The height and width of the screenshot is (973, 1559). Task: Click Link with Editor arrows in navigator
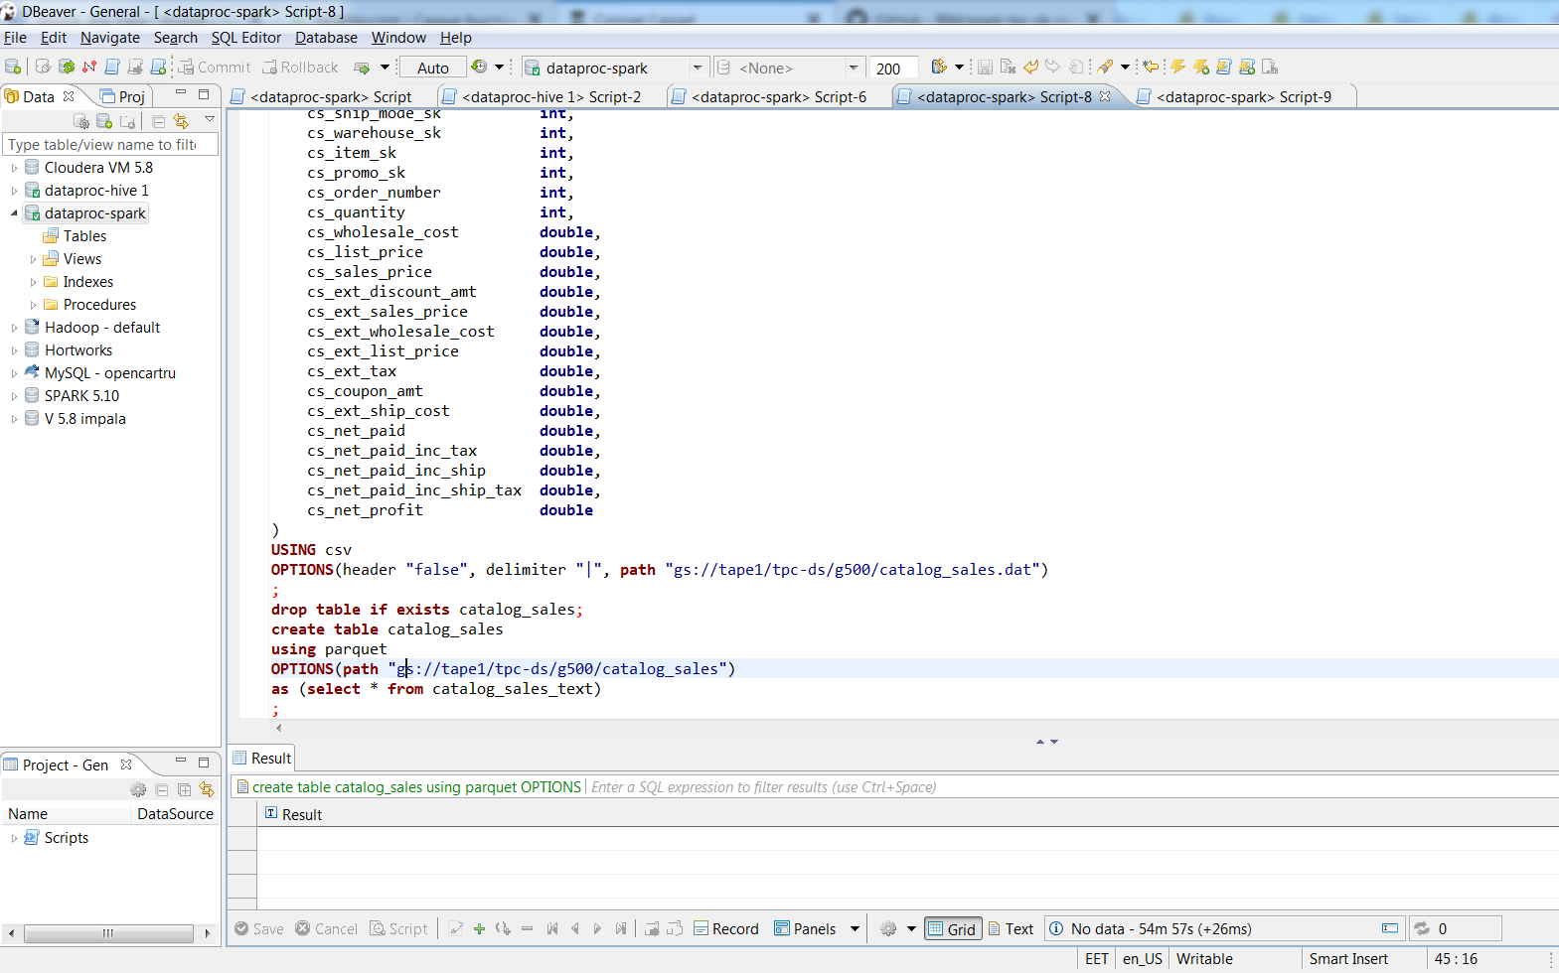pyautogui.click(x=181, y=121)
